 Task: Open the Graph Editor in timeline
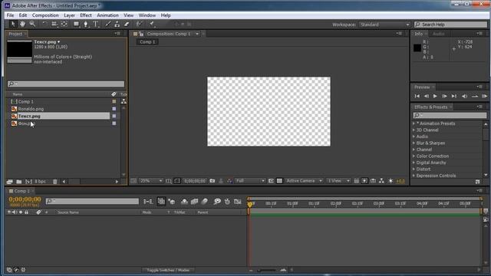[238, 202]
